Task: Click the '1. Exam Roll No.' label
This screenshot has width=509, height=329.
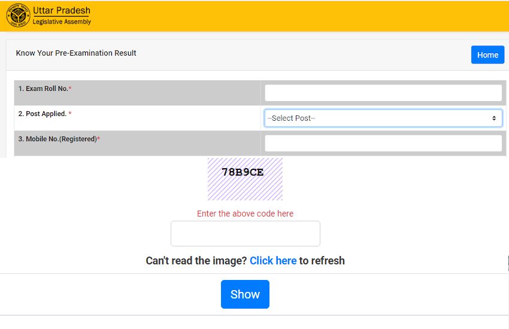Action: click(x=43, y=89)
